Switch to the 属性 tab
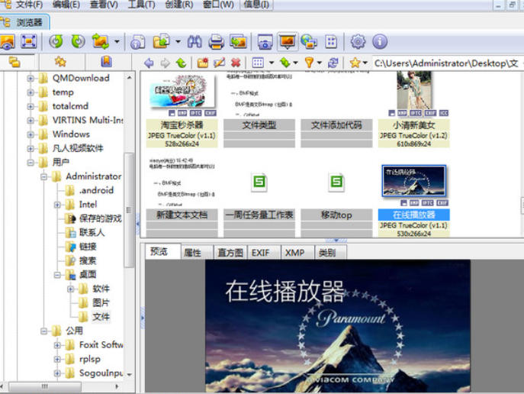 click(197, 253)
